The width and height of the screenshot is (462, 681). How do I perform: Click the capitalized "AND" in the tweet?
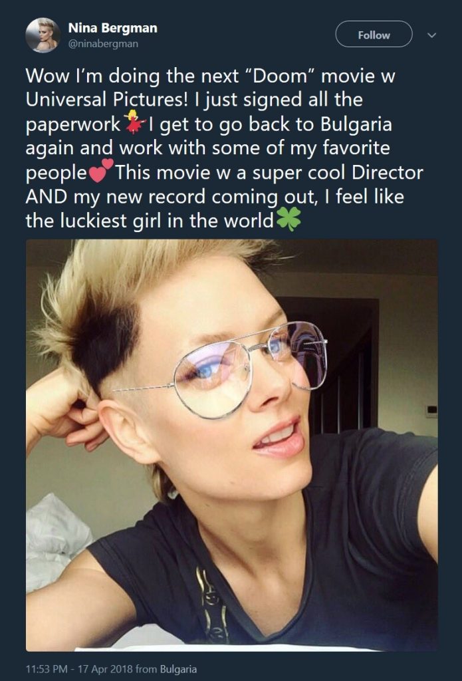tap(46, 197)
